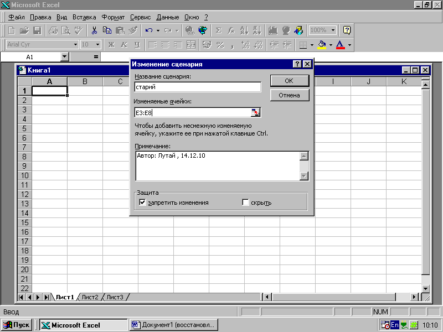The image size is (443, 332).
Task: Run the spelling check icon
Action: 79,30
